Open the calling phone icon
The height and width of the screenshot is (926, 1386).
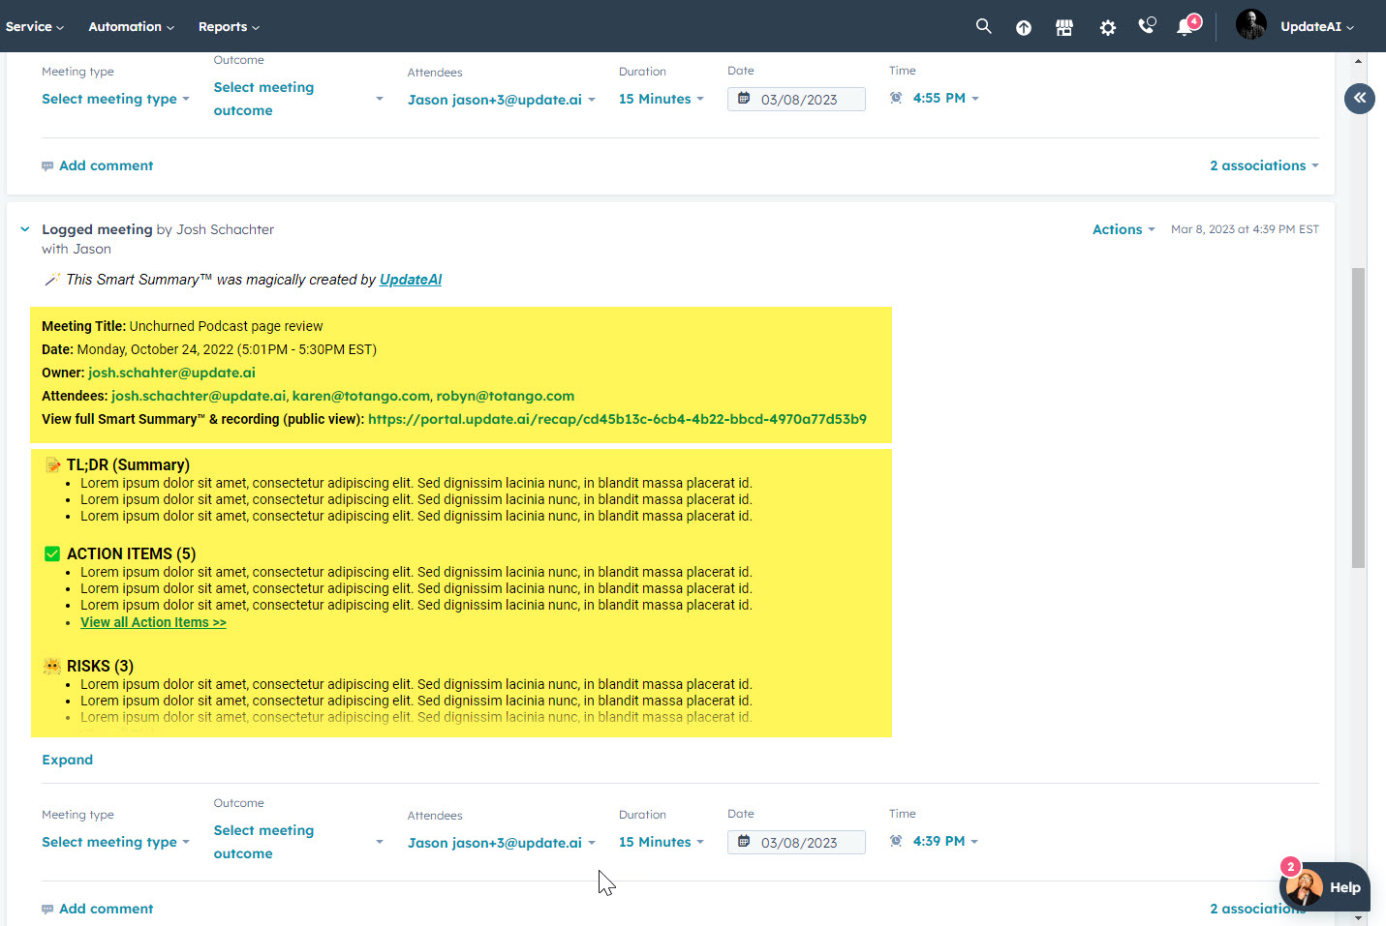tap(1147, 26)
